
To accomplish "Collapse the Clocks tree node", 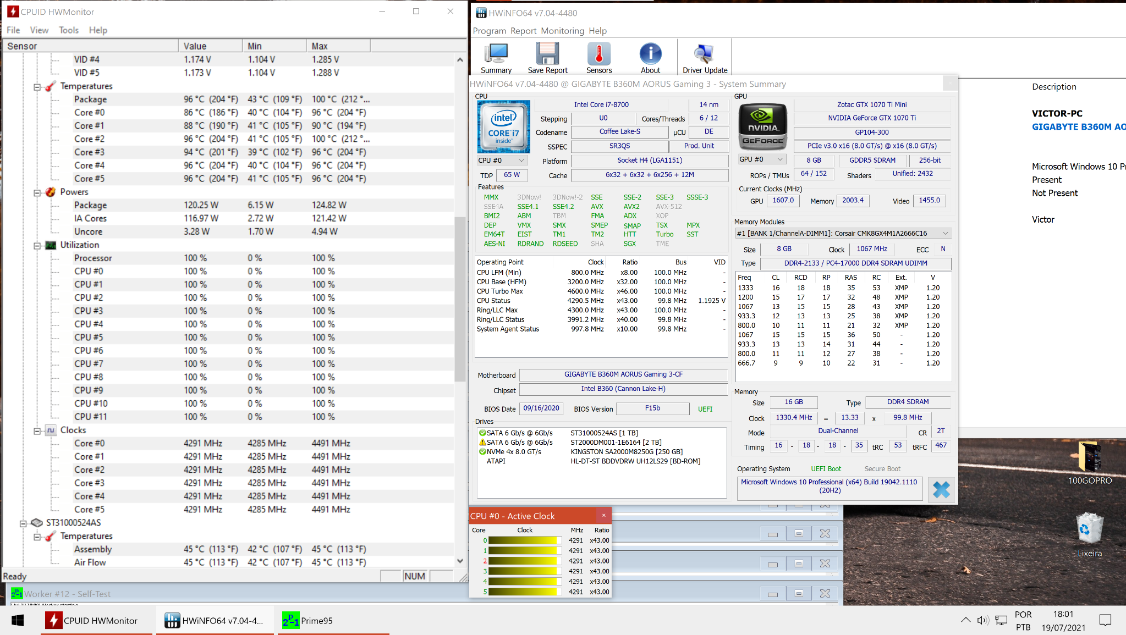I will pos(37,430).
